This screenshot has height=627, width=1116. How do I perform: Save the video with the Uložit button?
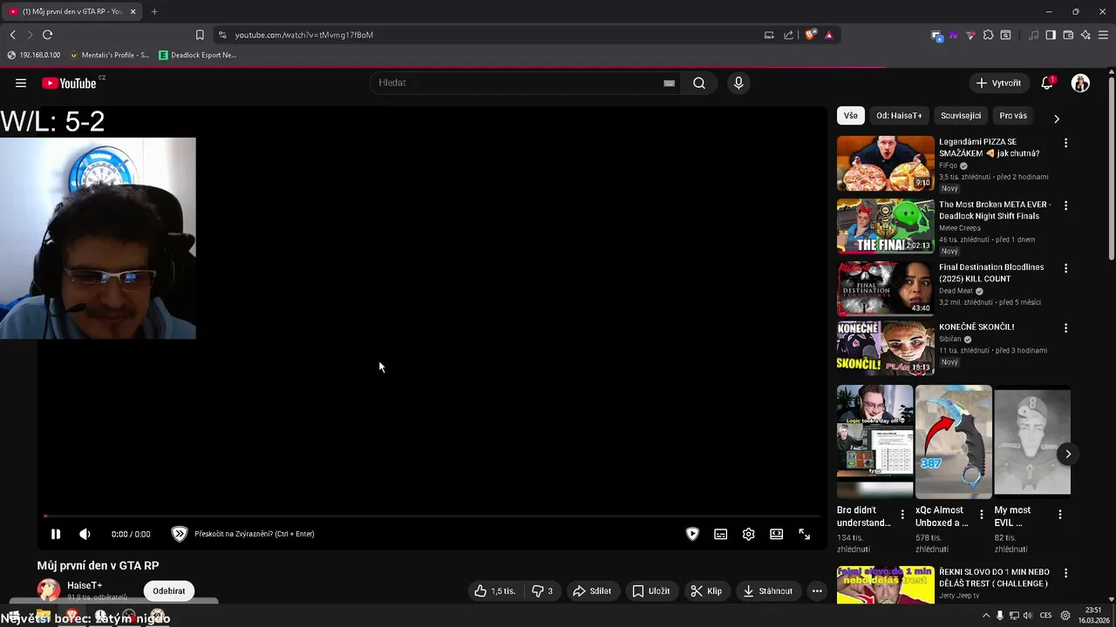(651, 591)
